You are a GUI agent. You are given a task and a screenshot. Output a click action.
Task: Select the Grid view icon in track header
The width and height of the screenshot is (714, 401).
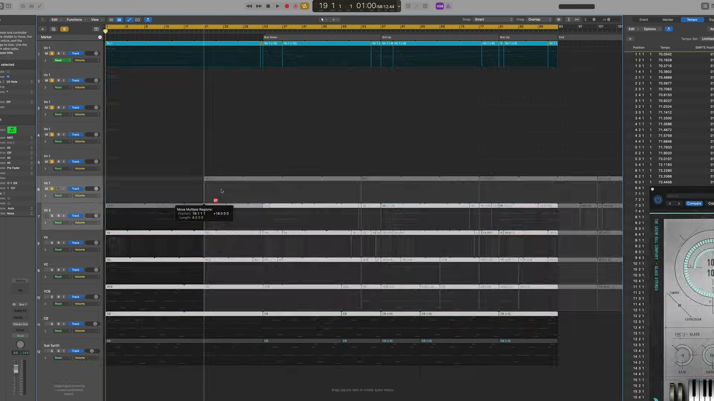coord(111,20)
